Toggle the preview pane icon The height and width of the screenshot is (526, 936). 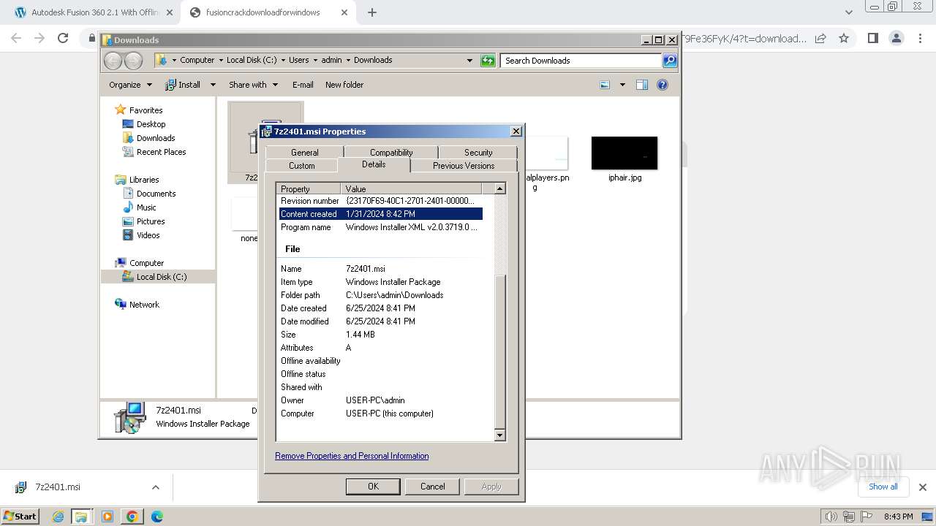coord(642,85)
